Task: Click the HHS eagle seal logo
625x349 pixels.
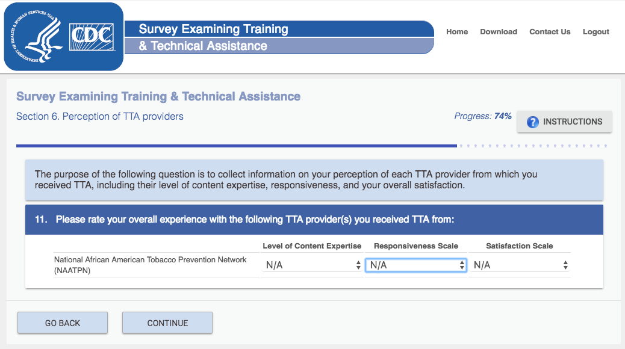Action: (x=36, y=37)
